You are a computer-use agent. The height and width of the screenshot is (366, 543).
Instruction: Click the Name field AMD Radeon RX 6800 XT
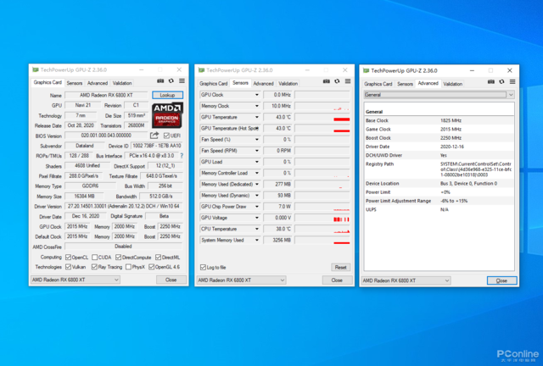106,95
